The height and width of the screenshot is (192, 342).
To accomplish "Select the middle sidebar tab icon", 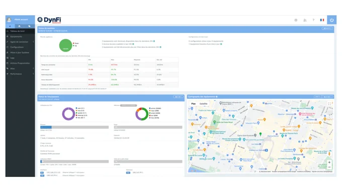I will click(20, 26).
